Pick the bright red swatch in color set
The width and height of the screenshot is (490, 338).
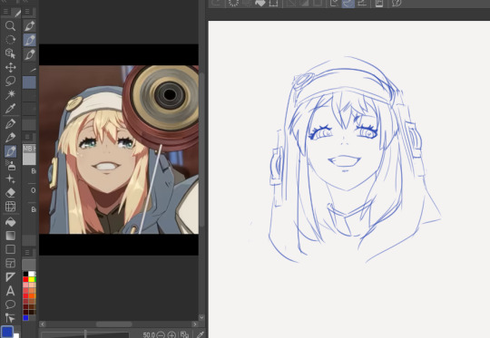[25, 279]
